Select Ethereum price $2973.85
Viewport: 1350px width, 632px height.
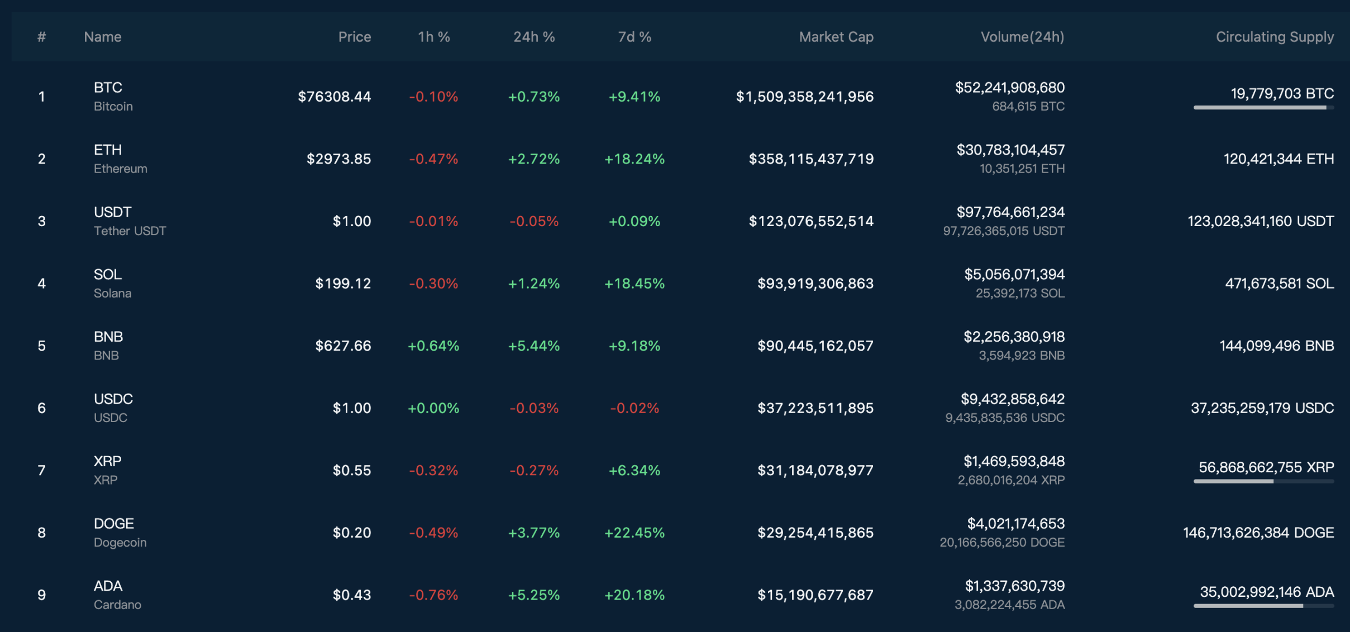click(x=339, y=159)
